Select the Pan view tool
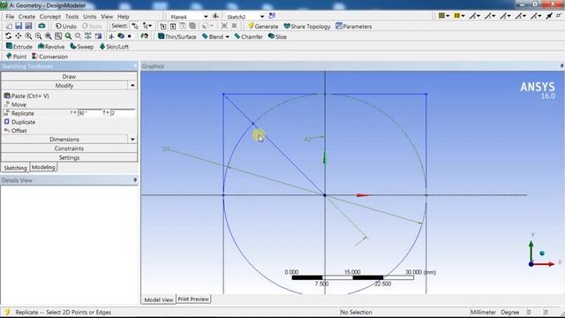The height and width of the screenshot is (318, 565). [x=18, y=36]
